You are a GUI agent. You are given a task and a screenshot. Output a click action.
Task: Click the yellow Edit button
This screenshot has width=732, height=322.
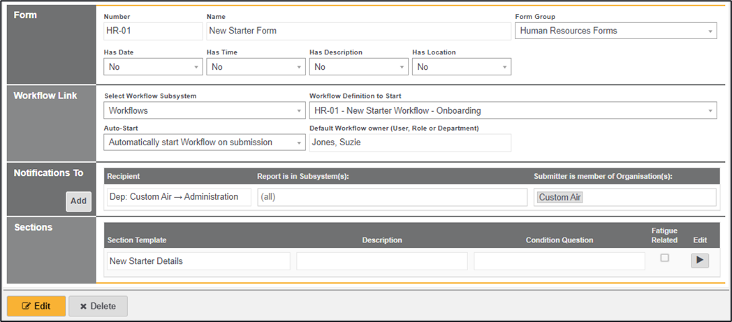(x=36, y=306)
